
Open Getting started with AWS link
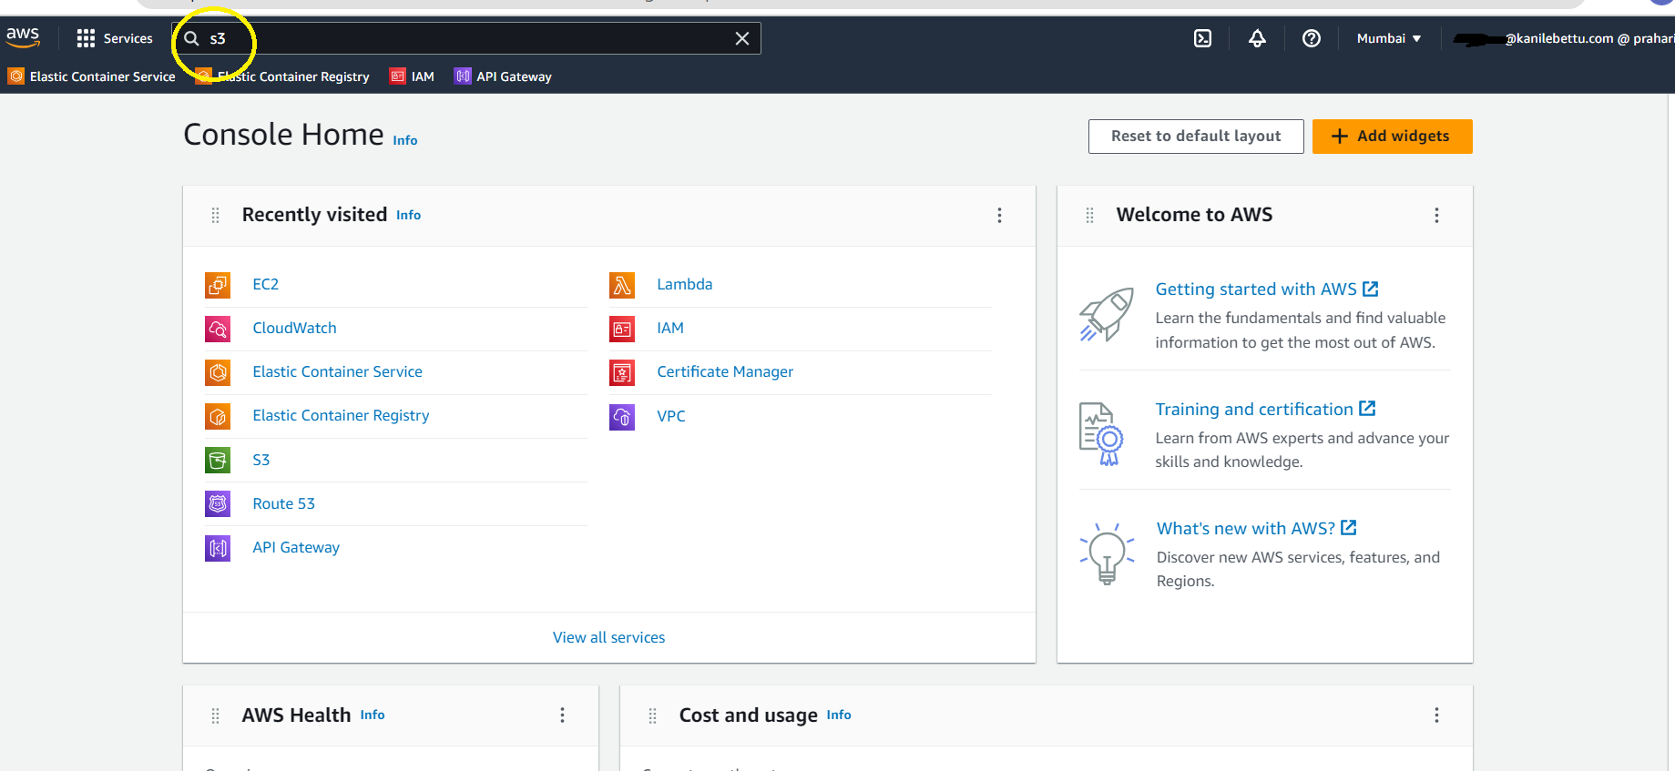[1267, 289]
